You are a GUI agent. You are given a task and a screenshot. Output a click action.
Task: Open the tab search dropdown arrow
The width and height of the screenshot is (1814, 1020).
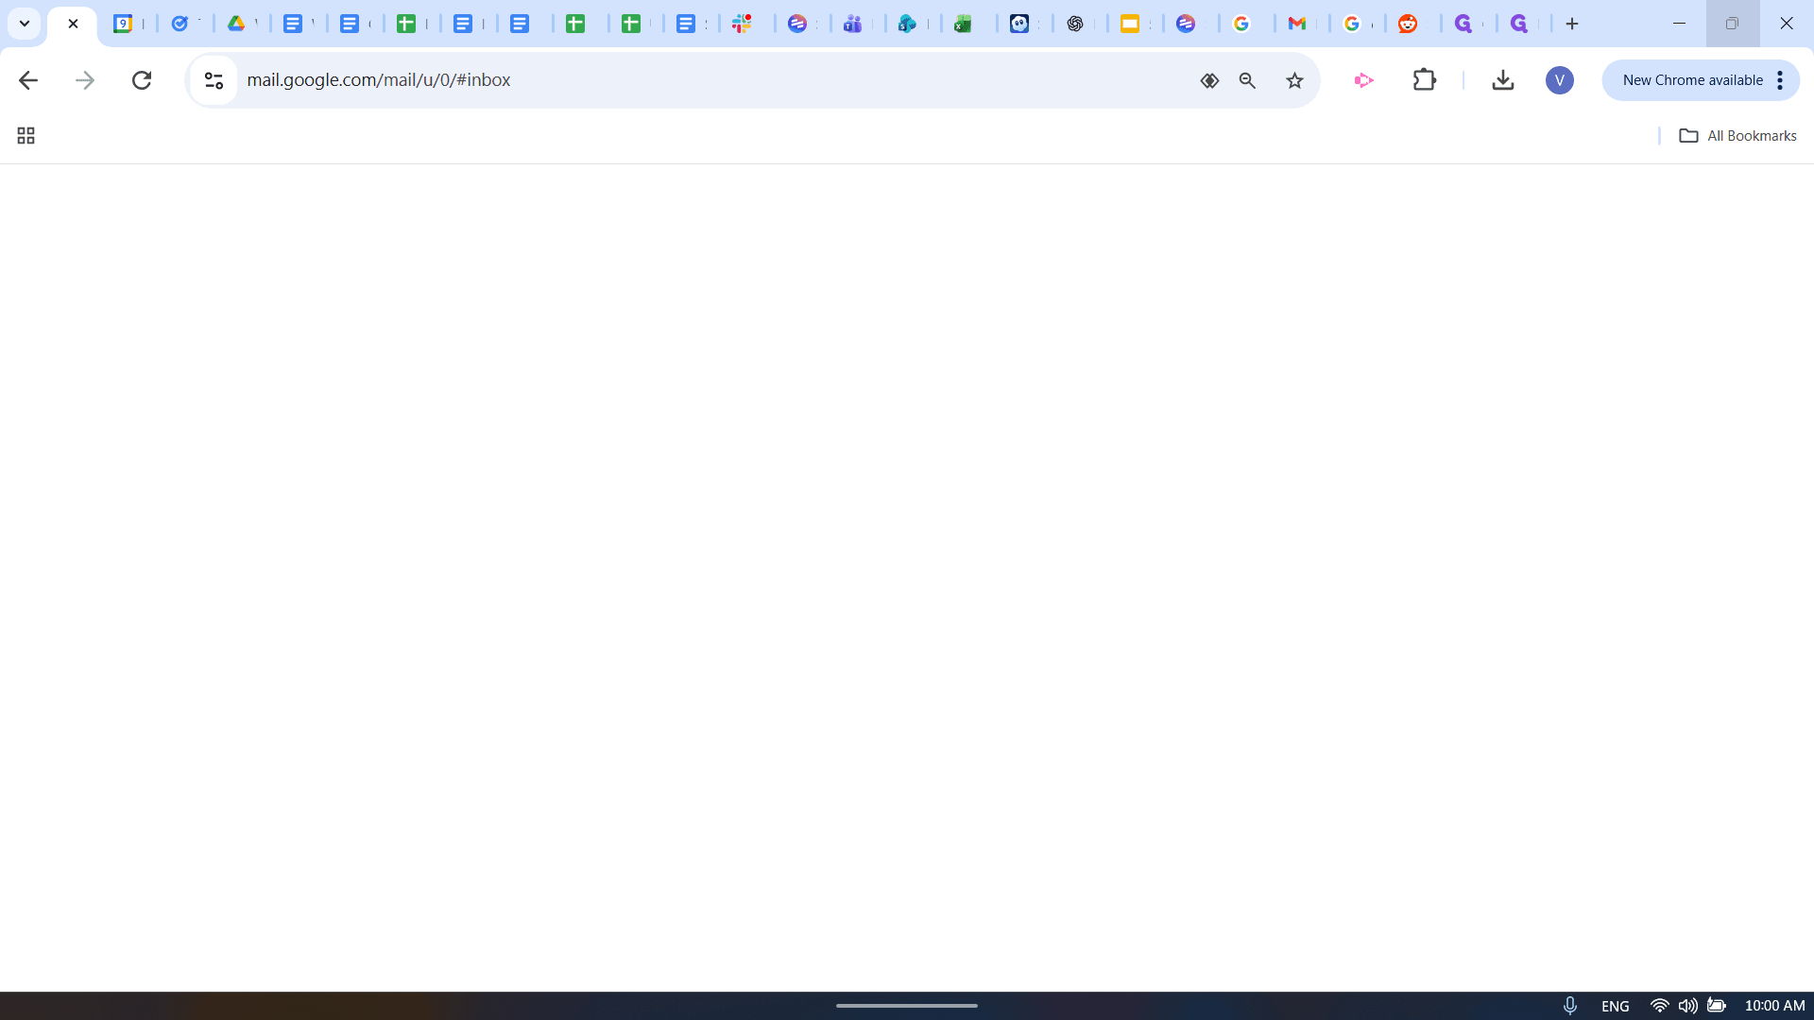25,24
